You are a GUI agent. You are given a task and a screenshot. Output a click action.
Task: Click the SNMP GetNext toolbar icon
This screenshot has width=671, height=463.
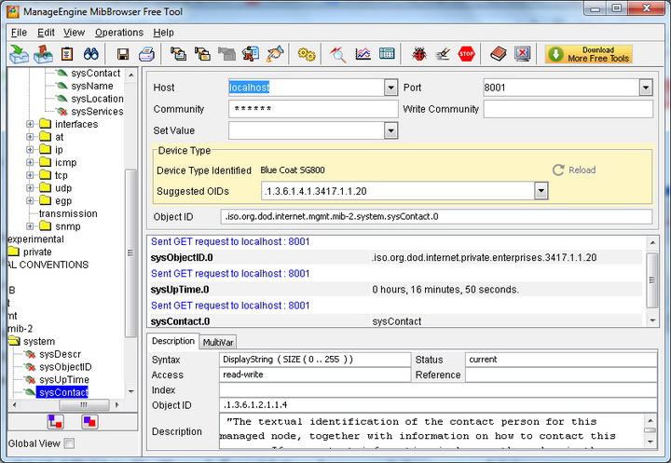coord(203,54)
